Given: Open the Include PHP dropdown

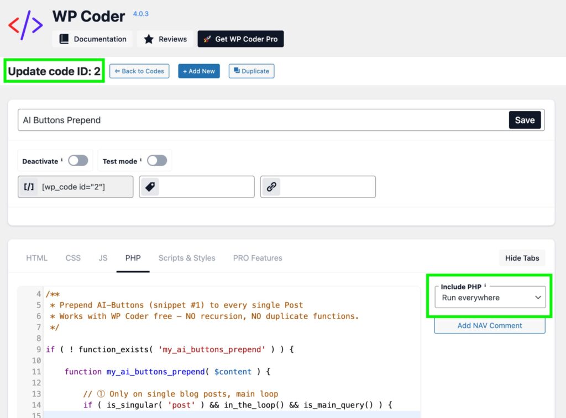Looking at the screenshot, I should point(490,298).
